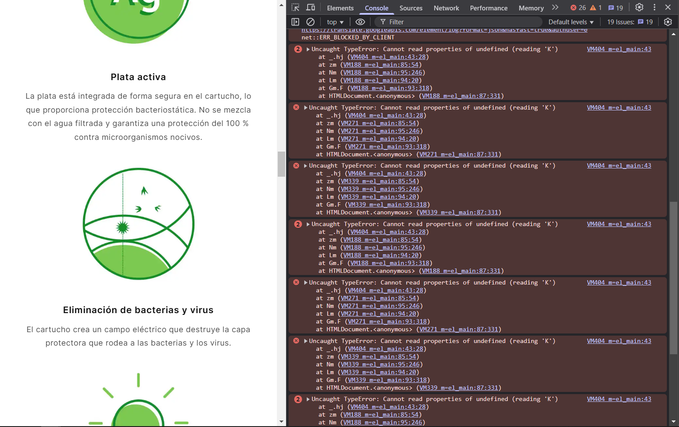Switch to the Sources tab

click(411, 8)
